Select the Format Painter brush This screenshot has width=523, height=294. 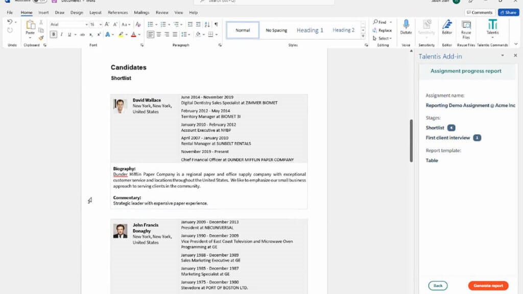[41, 38]
